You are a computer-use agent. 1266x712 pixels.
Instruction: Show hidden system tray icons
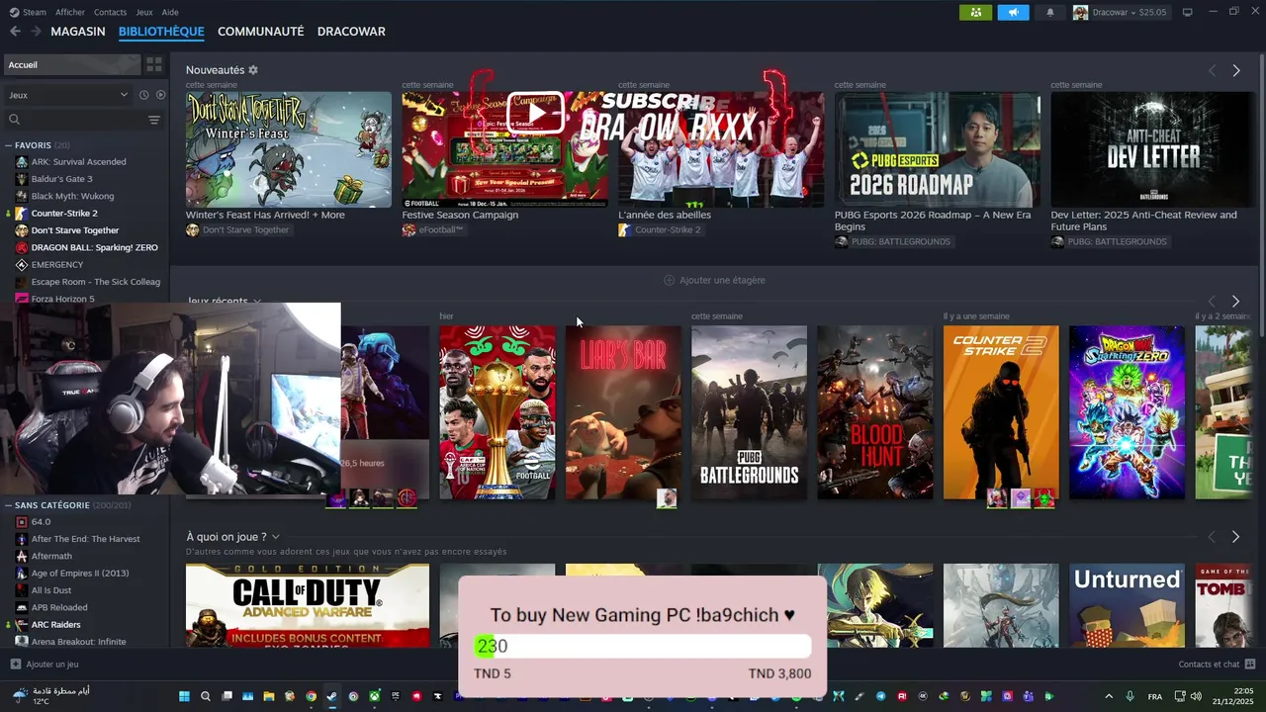tap(1108, 696)
